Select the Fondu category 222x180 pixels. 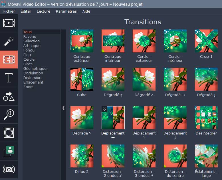tap(41, 50)
